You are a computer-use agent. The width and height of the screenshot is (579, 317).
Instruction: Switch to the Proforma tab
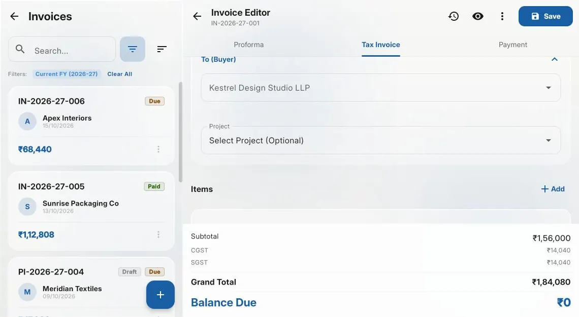pyautogui.click(x=249, y=45)
